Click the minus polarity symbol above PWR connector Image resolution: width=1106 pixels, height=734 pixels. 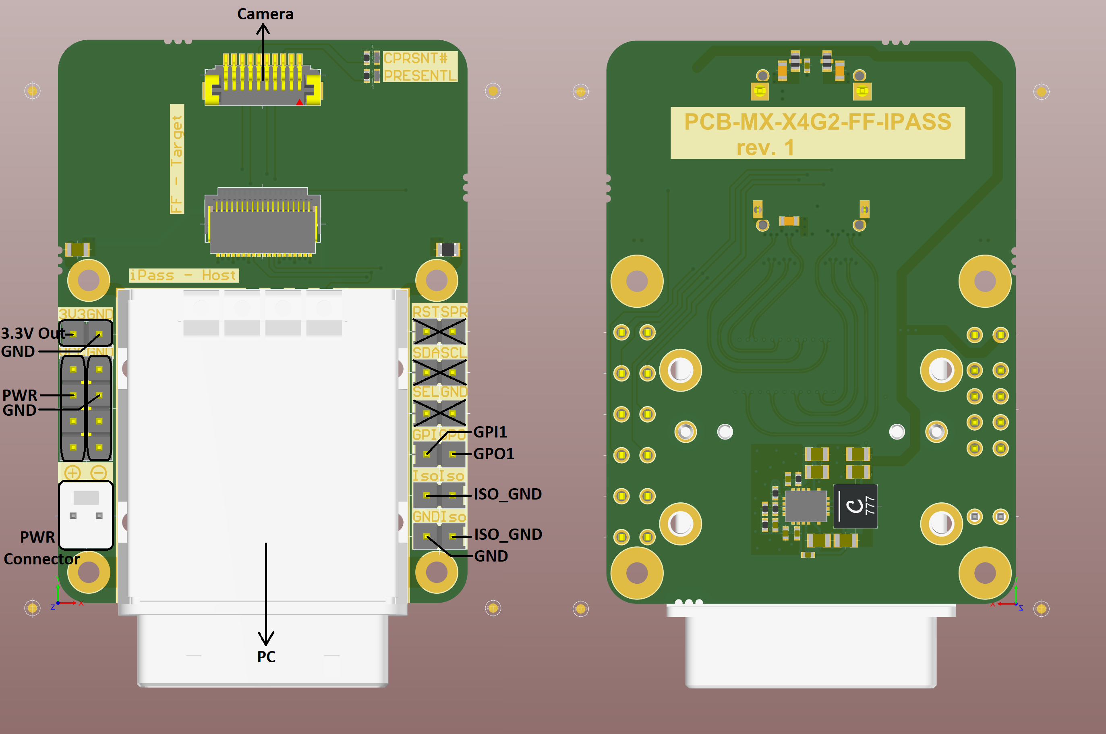99,472
